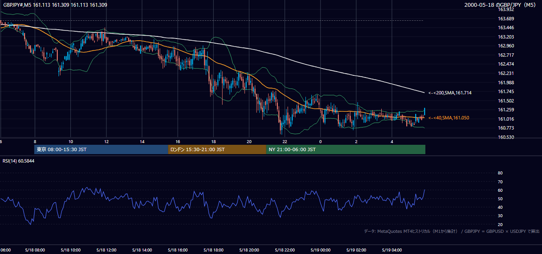The image size is (542, 254).
Task: Click price axis value 163.203
Action: [x=506, y=37]
